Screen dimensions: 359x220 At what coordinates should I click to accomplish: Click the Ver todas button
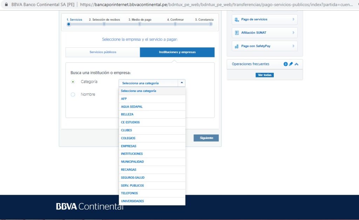pyautogui.click(x=264, y=75)
